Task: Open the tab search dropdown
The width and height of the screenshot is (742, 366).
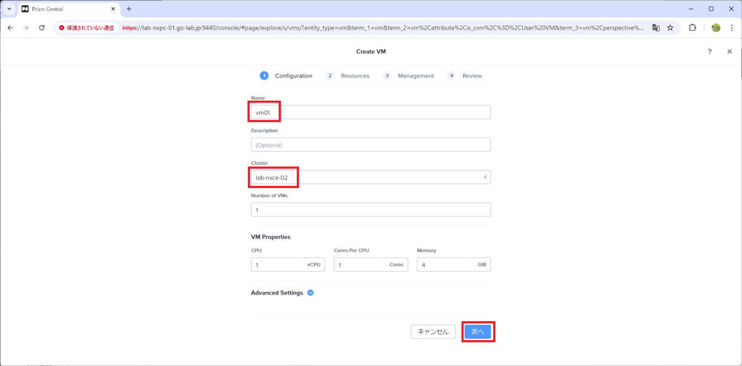Action: (x=9, y=9)
